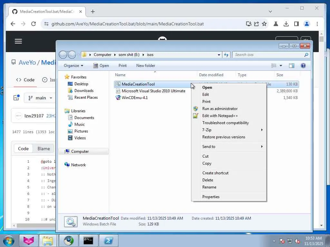Screen dimensions: 330x247
Task: Click Computer breadcrumb in address bar
Action: [102, 55]
